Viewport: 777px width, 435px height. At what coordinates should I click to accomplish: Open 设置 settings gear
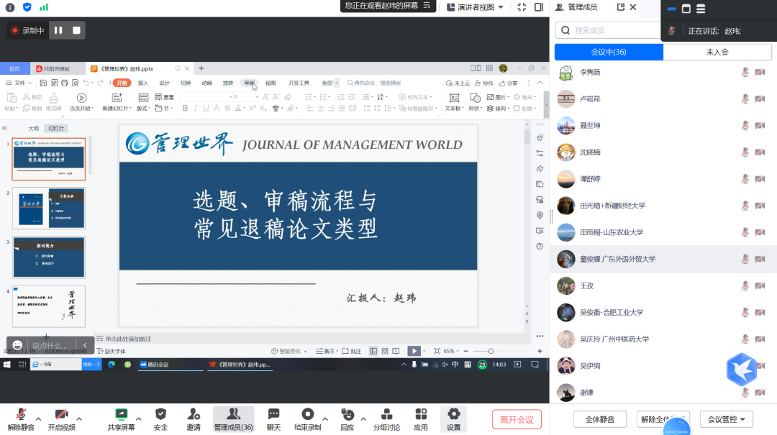[x=453, y=415]
